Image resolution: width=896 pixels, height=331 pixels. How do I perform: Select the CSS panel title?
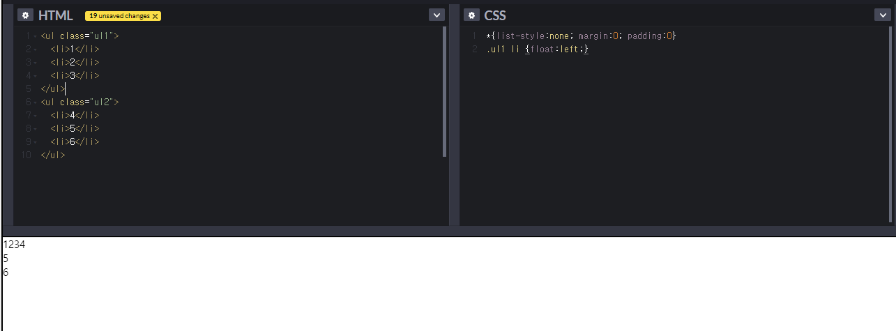pos(495,15)
